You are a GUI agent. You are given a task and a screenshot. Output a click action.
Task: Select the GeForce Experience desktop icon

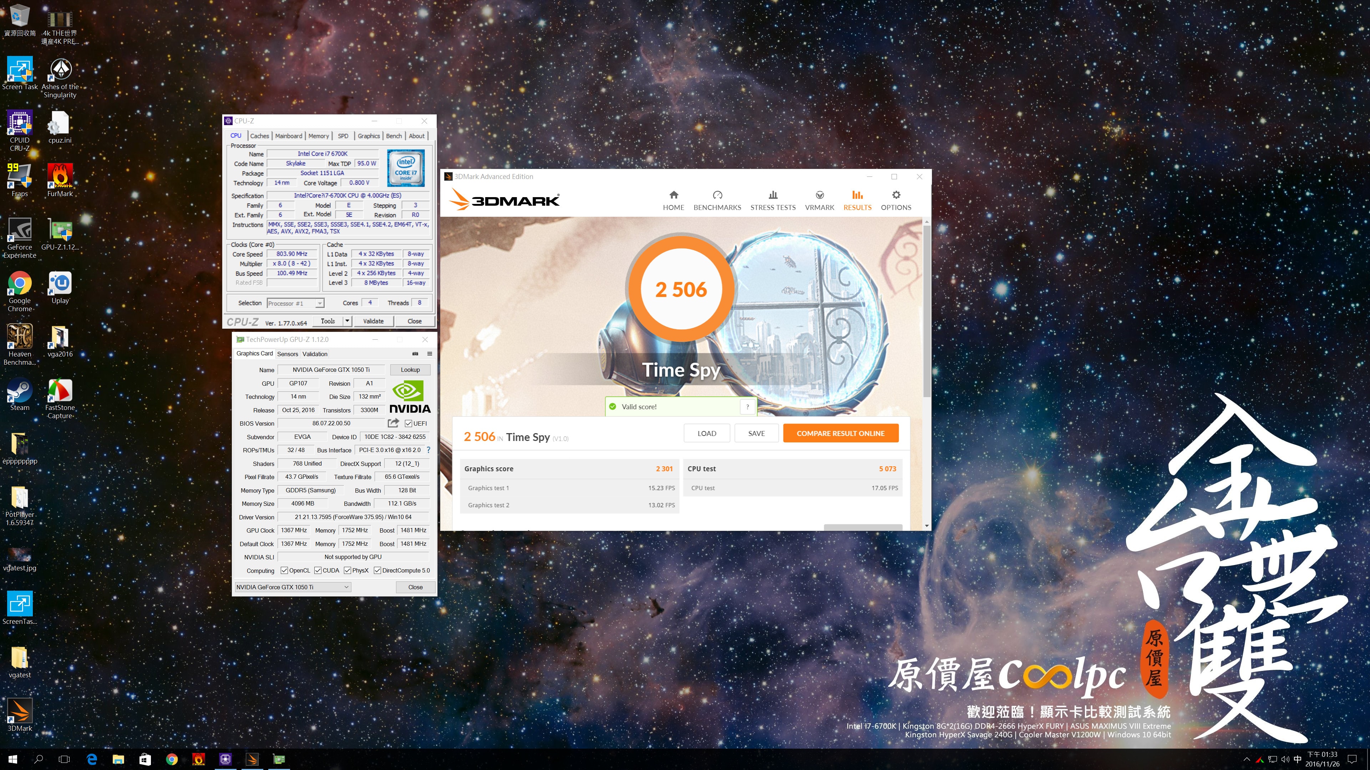coord(20,238)
